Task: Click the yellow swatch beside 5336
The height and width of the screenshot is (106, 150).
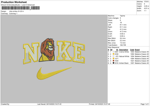Action: 113,54
